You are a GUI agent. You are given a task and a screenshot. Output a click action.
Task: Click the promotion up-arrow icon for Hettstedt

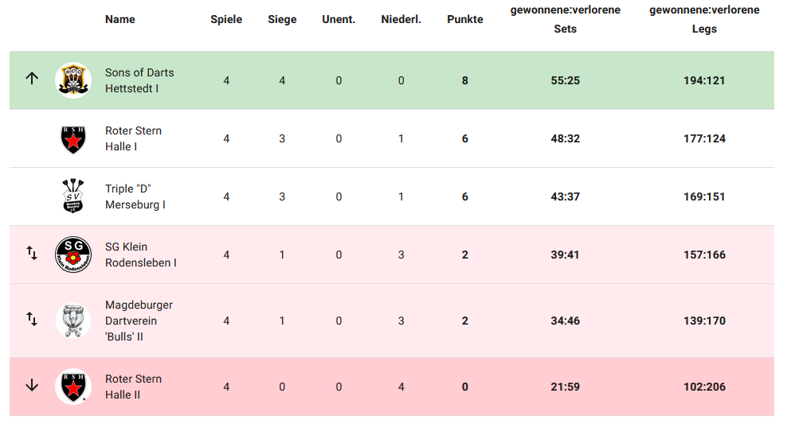tap(32, 78)
